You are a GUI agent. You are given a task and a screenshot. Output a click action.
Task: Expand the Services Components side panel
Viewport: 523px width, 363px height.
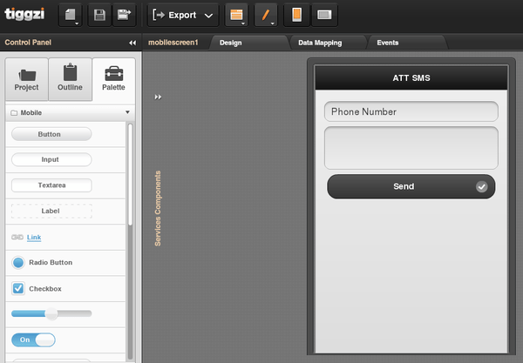point(158,97)
